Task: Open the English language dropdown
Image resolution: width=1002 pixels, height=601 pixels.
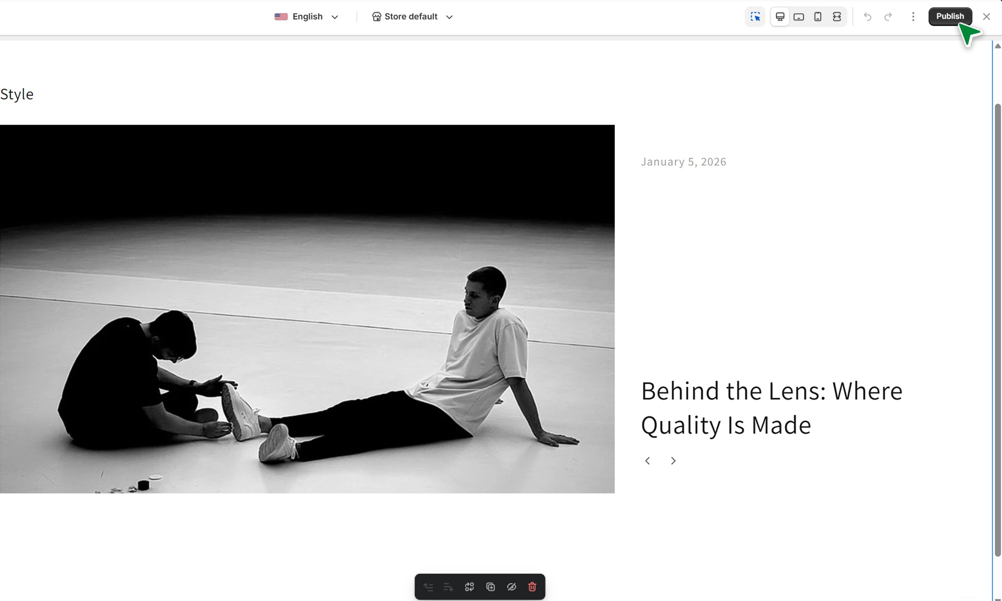Action: [x=307, y=17]
